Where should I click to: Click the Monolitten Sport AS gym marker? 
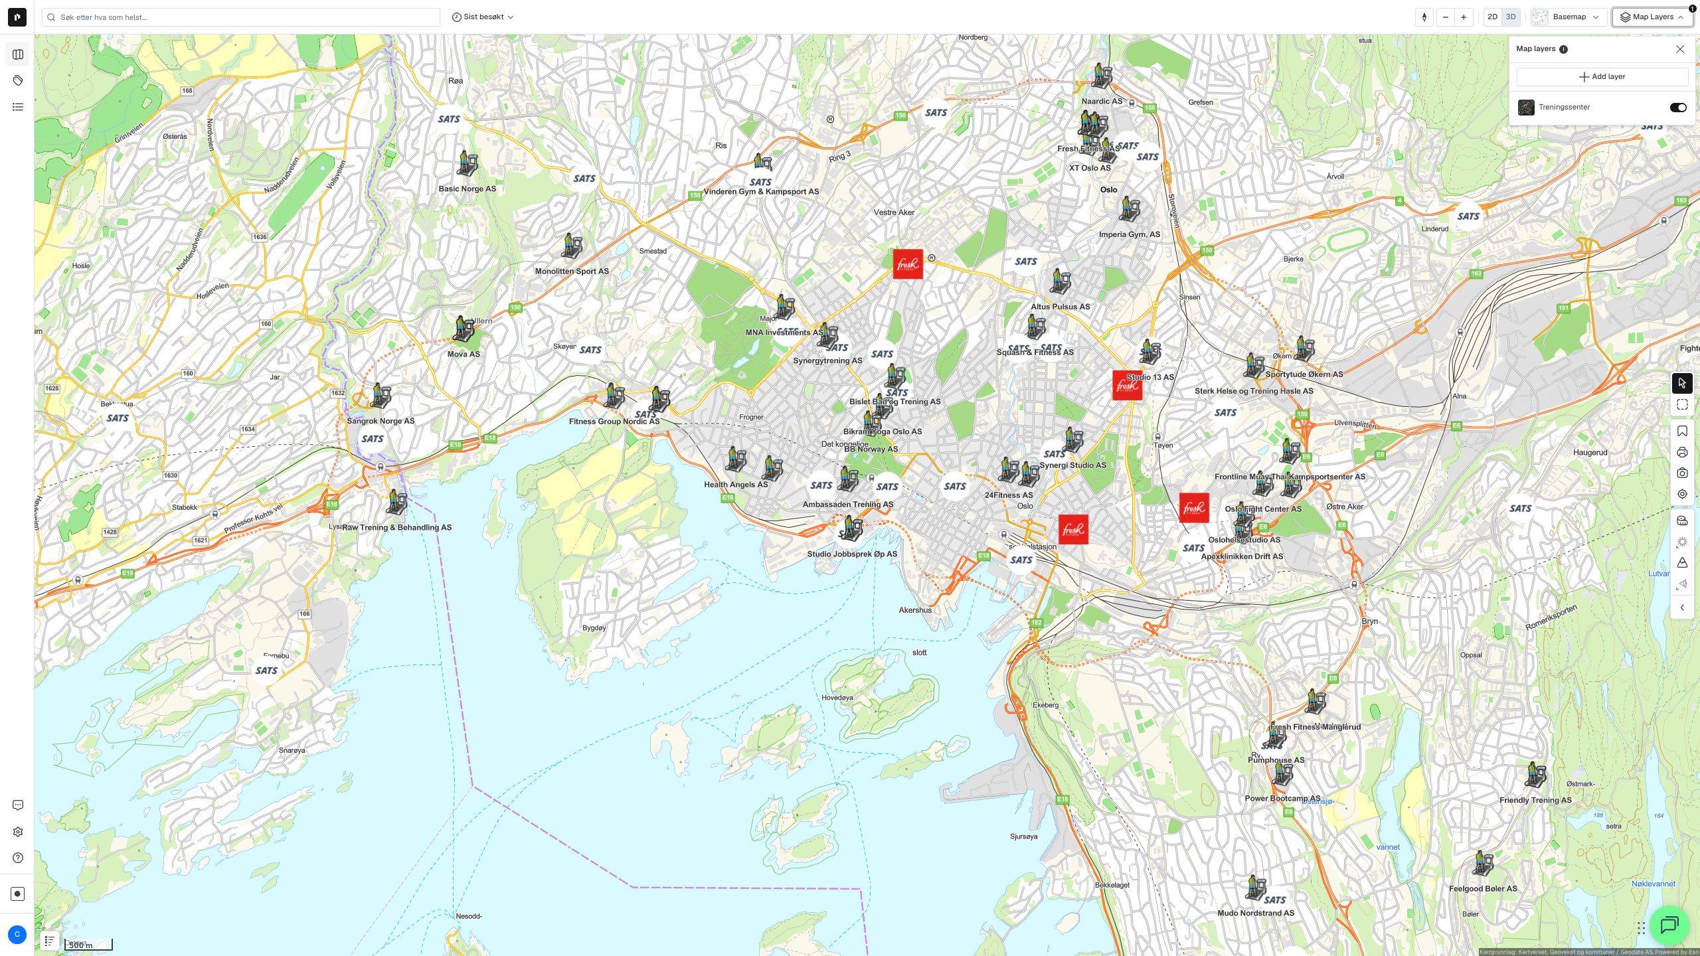click(572, 246)
